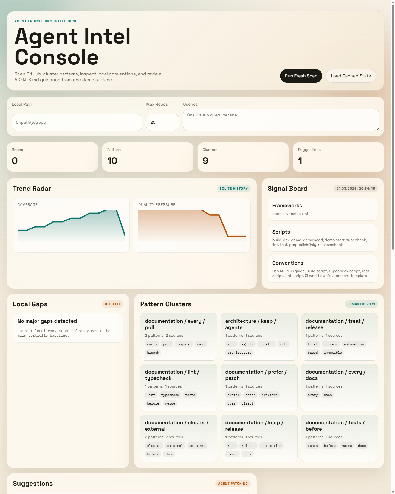
Task: Click the scrollbar down arrow
Action: (x=393, y=492)
